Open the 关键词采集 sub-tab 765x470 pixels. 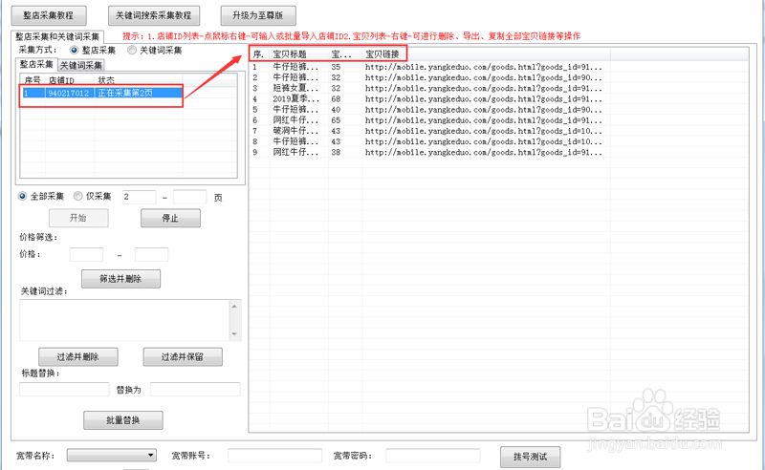tap(81, 65)
